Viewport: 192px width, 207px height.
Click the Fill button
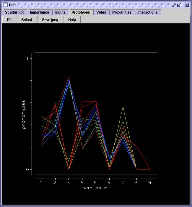(x=9, y=20)
